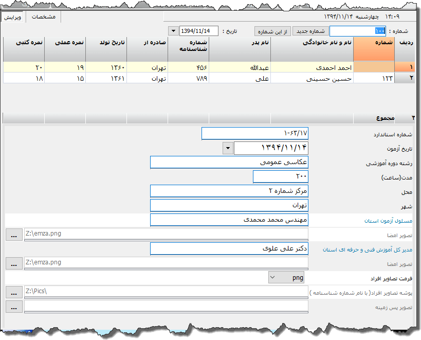This screenshot has width=421, height=340.
Task: Select the احمد احمدی name cell
Action: click(x=312, y=67)
